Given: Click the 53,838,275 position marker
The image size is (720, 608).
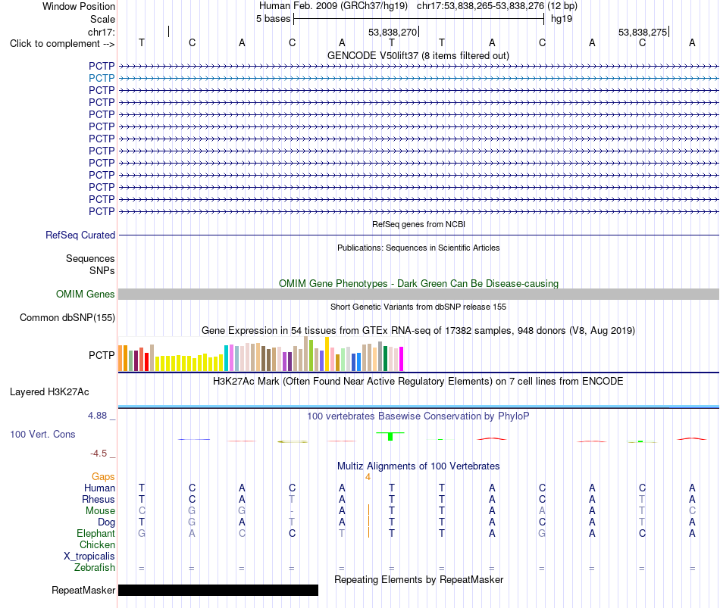Looking at the screenshot, I should pyautogui.click(x=643, y=32).
